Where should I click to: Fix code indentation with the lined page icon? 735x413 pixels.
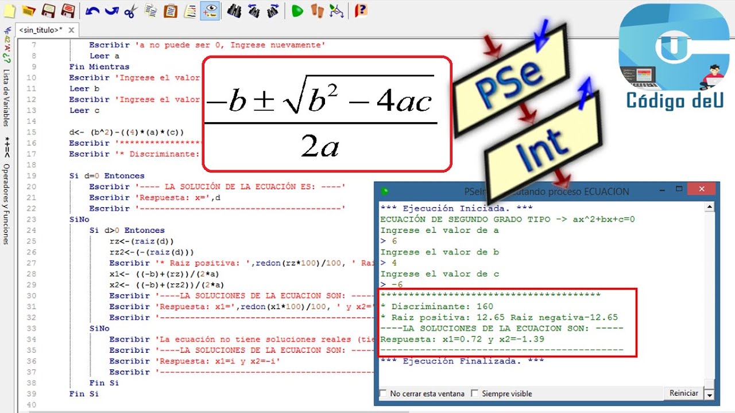click(x=190, y=10)
